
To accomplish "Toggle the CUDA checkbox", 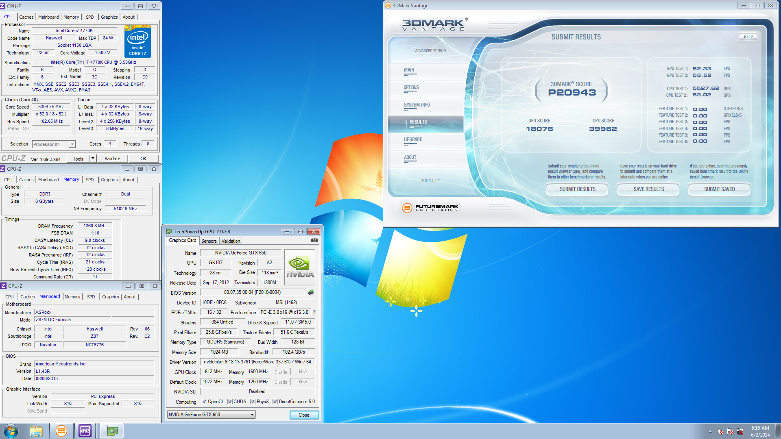I will (x=230, y=402).
